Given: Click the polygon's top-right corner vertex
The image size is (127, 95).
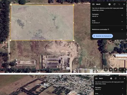Looking at the screenshot, I should [74, 5].
